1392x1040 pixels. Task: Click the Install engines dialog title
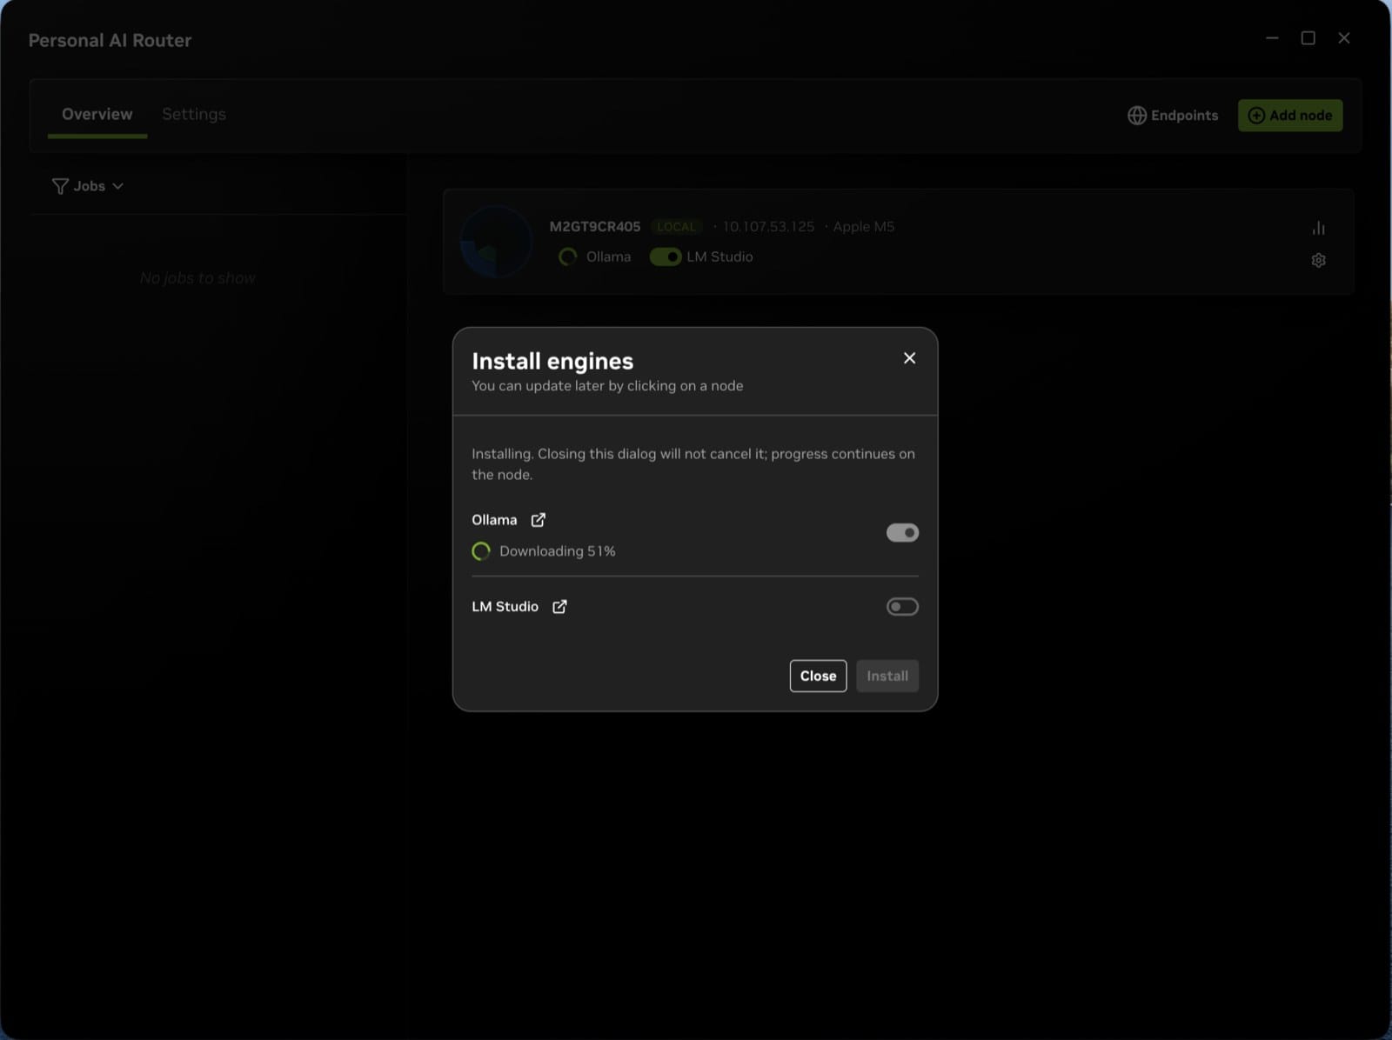[x=552, y=361]
